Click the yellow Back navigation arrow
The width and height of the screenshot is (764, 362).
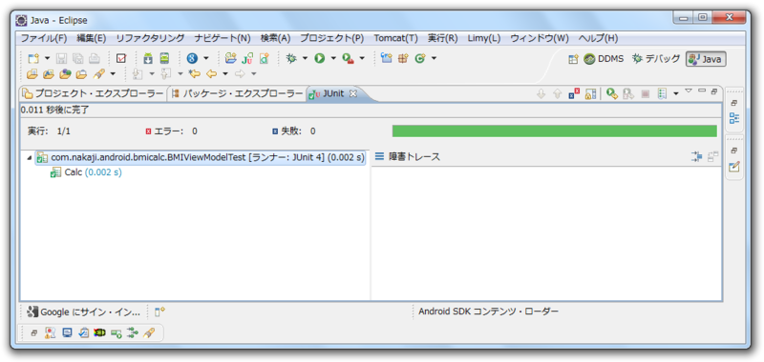(211, 74)
